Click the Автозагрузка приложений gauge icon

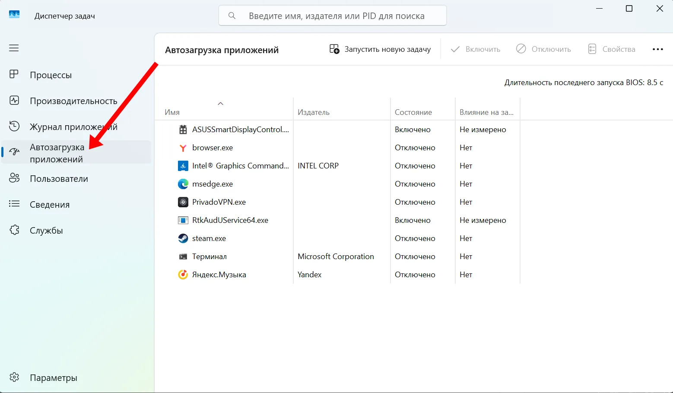(14, 152)
